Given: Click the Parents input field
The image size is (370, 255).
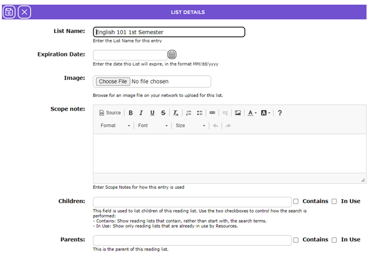Looking at the screenshot, I should click(192, 240).
